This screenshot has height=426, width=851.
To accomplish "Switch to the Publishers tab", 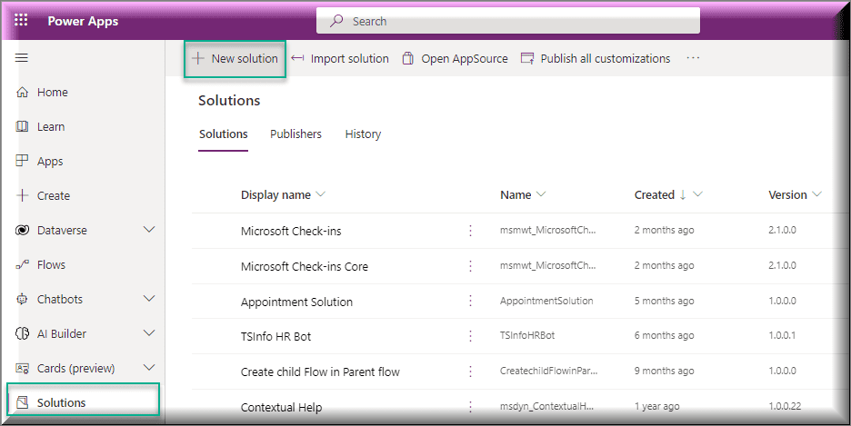I will tap(295, 134).
